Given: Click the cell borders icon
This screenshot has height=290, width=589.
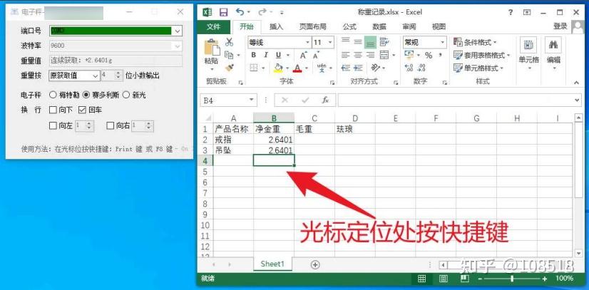Looking at the screenshot, I should 254,68.
